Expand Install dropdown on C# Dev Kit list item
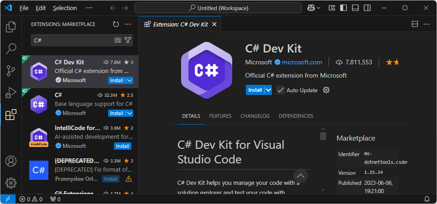The image size is (437, 204). click(x=130, y=80)
